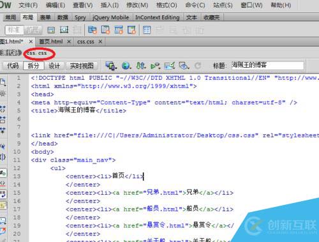Image resolution: width=319 pixels, height=242 pixels.
Task: Click the collapse full tag icon
Action: (x=3, y=109)
